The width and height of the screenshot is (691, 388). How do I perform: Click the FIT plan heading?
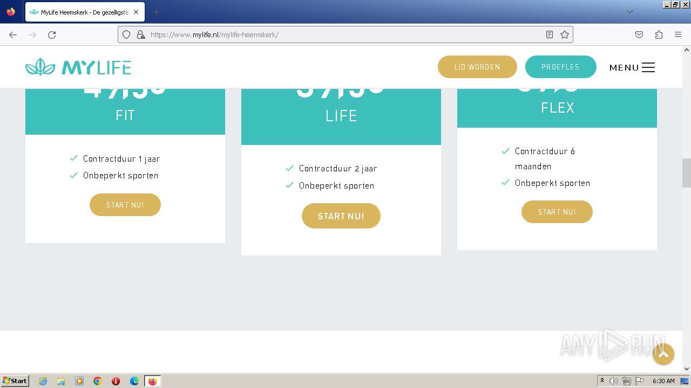point(125,115)
